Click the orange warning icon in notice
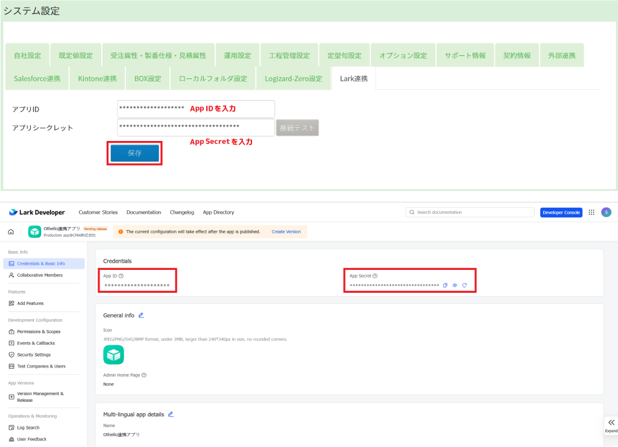The width and height of the screenshot is (618, 447). click(x=121, y=231)
